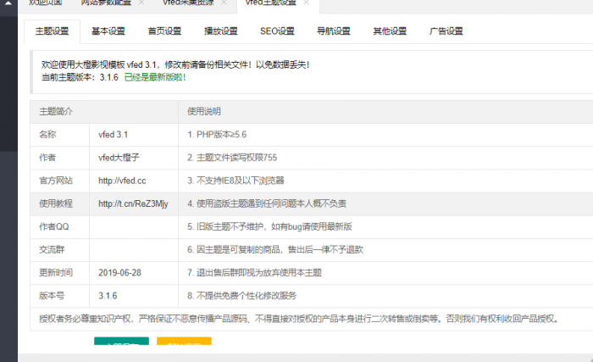Switch to the 欢迎页面 top tab
593x362 pixels.
[x=45, y=3]
